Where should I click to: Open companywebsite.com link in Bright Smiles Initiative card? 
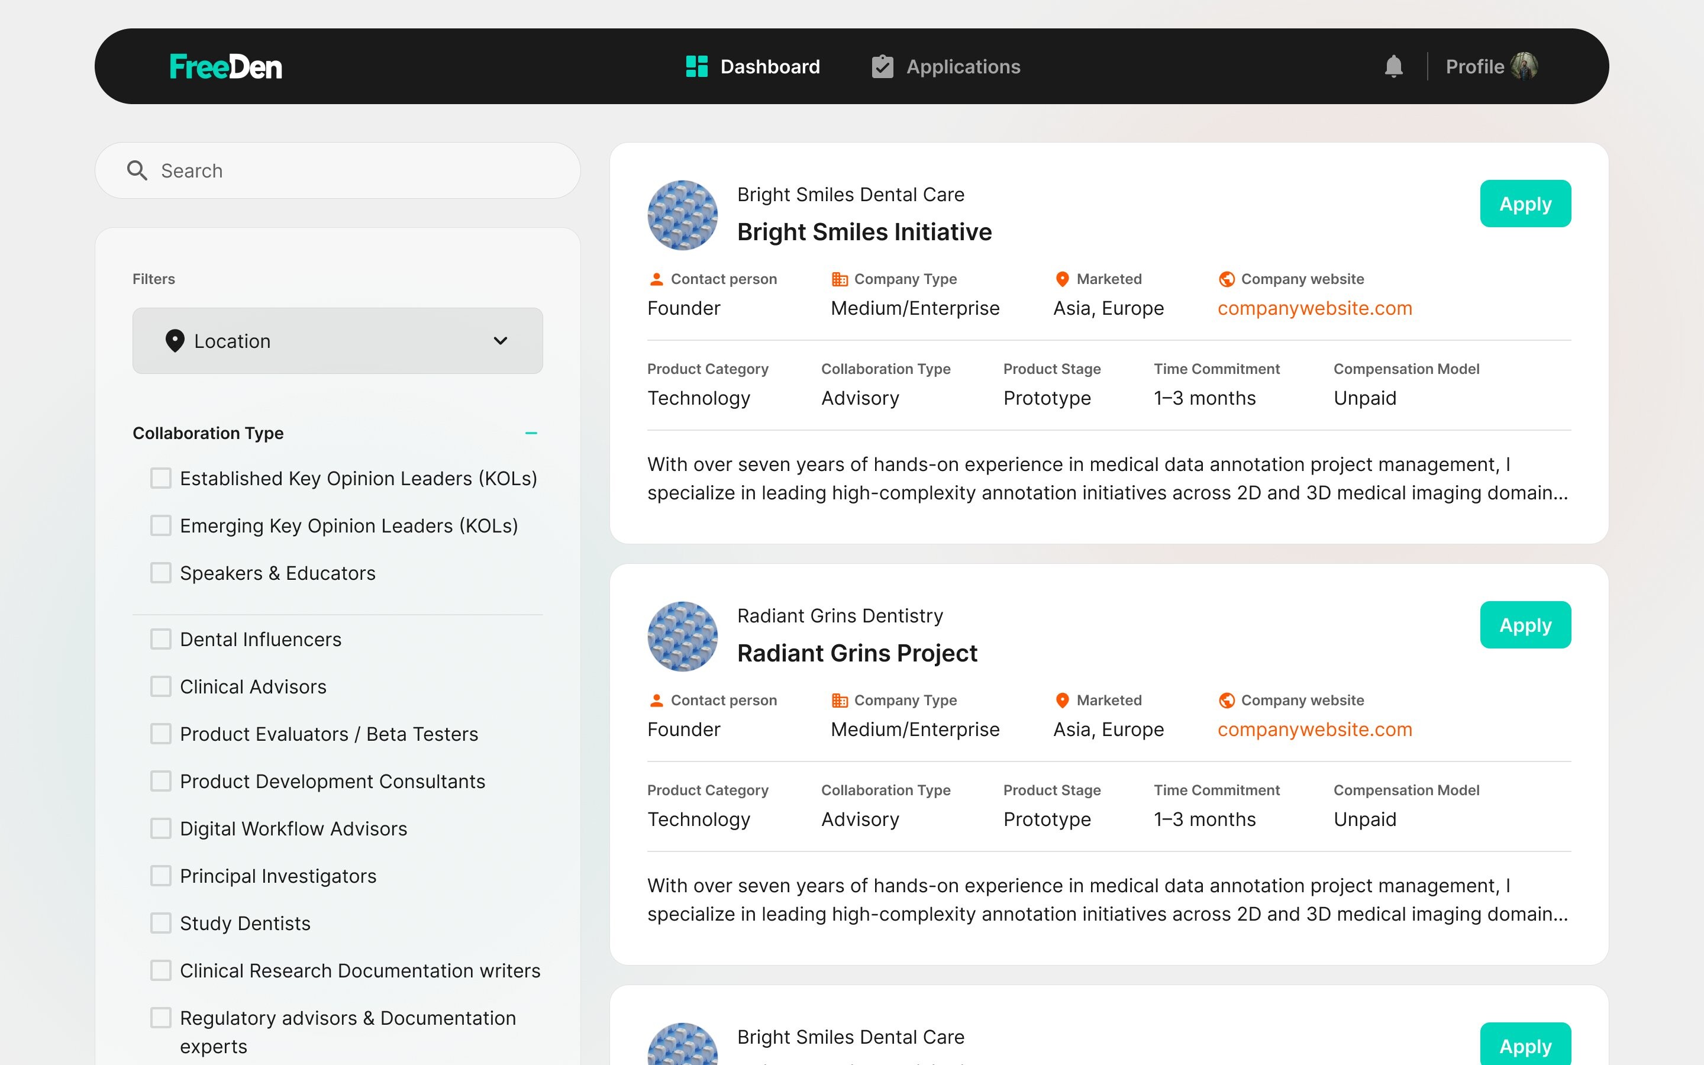pos(1315,308)
